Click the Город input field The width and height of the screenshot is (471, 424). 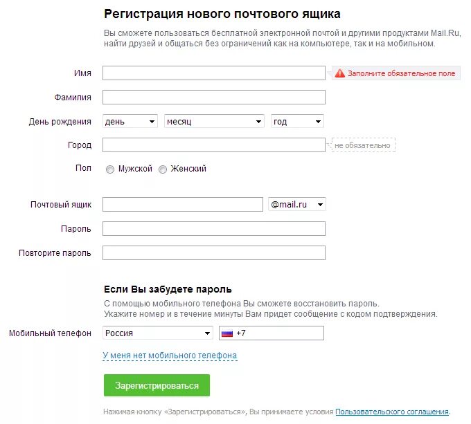(213, 145)
